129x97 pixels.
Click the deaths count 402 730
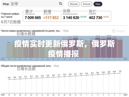point(95,18)
